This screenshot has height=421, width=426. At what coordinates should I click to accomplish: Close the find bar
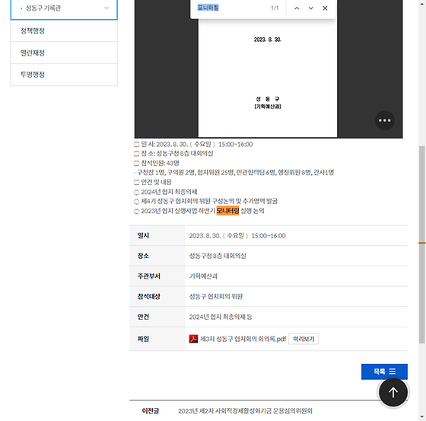[x=325, y=8]
